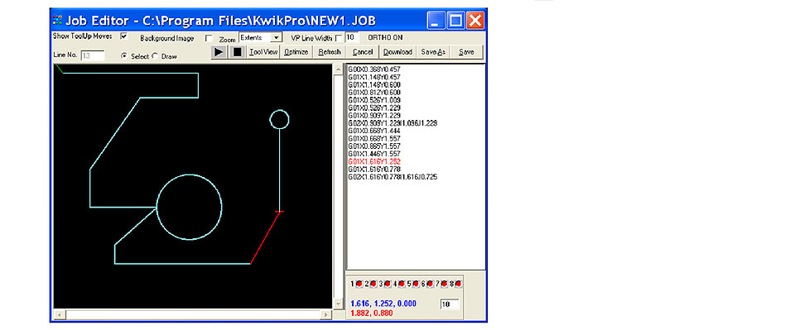Maximize the Job Editor window
The height and width of the screenshot is (330, 790).
[x=456, y=21]
